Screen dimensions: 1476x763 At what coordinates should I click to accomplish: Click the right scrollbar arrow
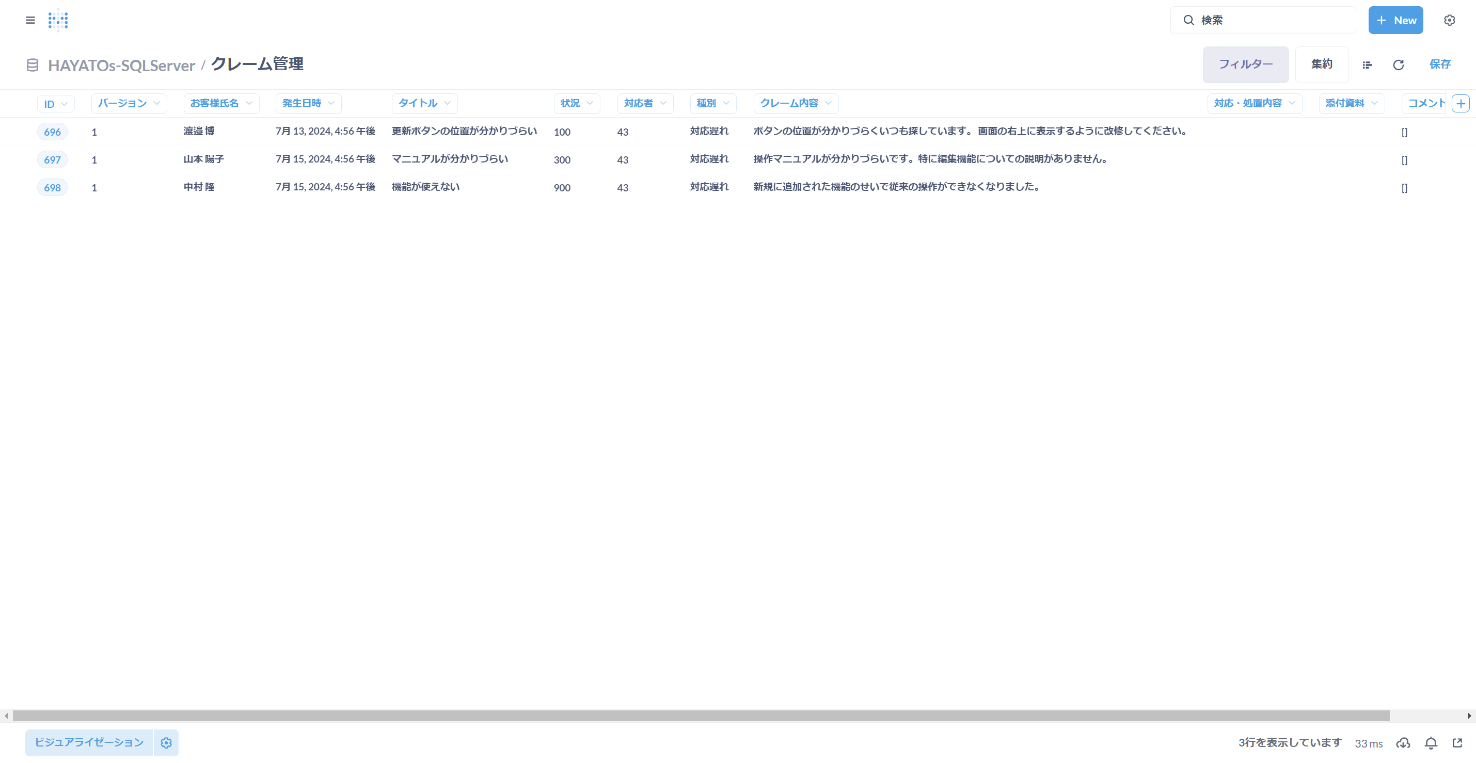[x=1469, y=716]
